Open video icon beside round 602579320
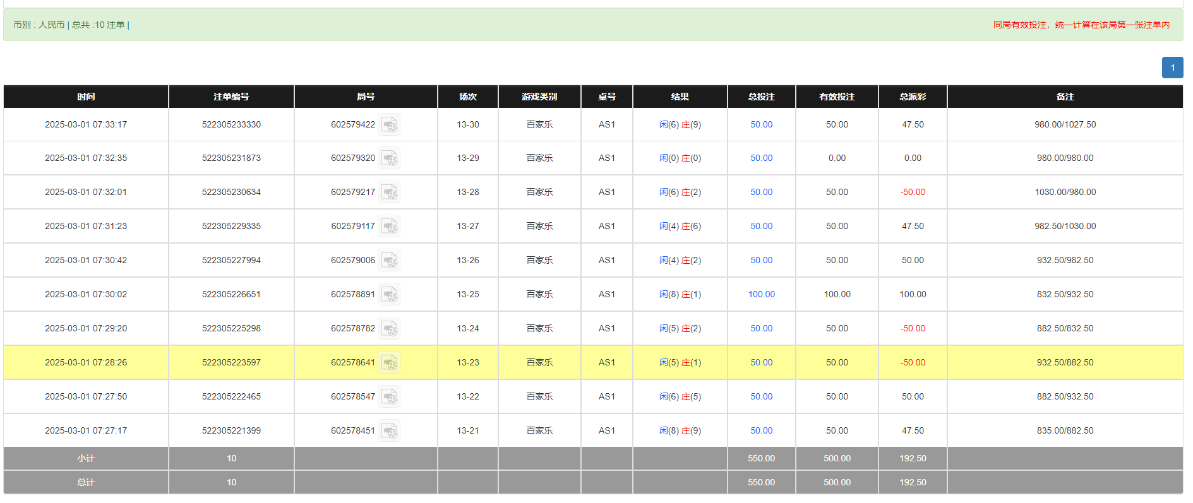1193x503 pixels. [389, 158]
